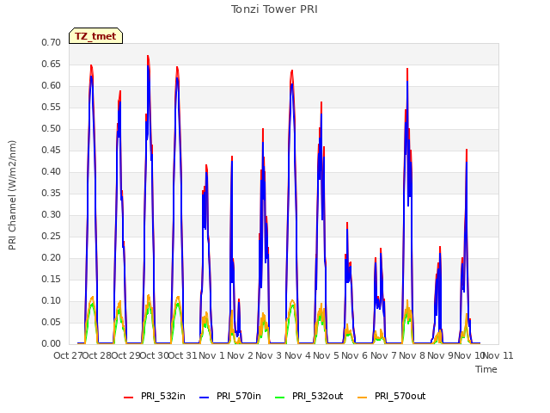Click the 0.05 y-axis tick value
Screen dimensions: 550x413
[x=52, y=322]
